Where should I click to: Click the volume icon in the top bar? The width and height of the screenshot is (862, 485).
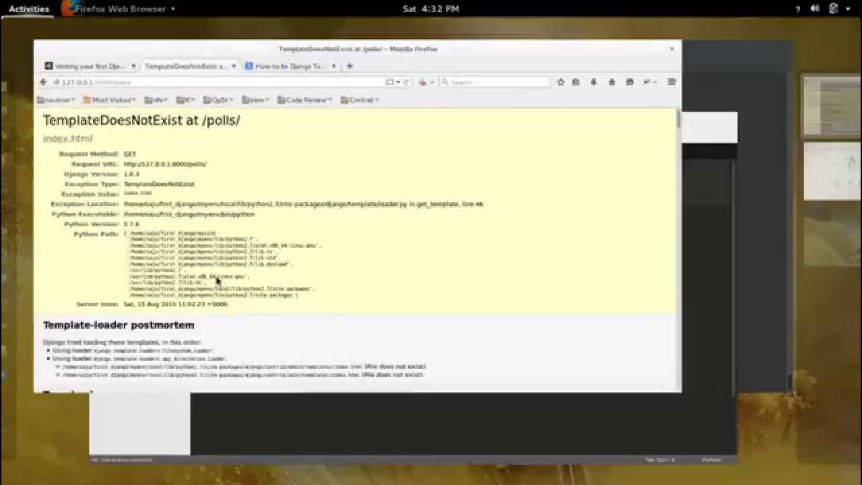tap(815, 9)
